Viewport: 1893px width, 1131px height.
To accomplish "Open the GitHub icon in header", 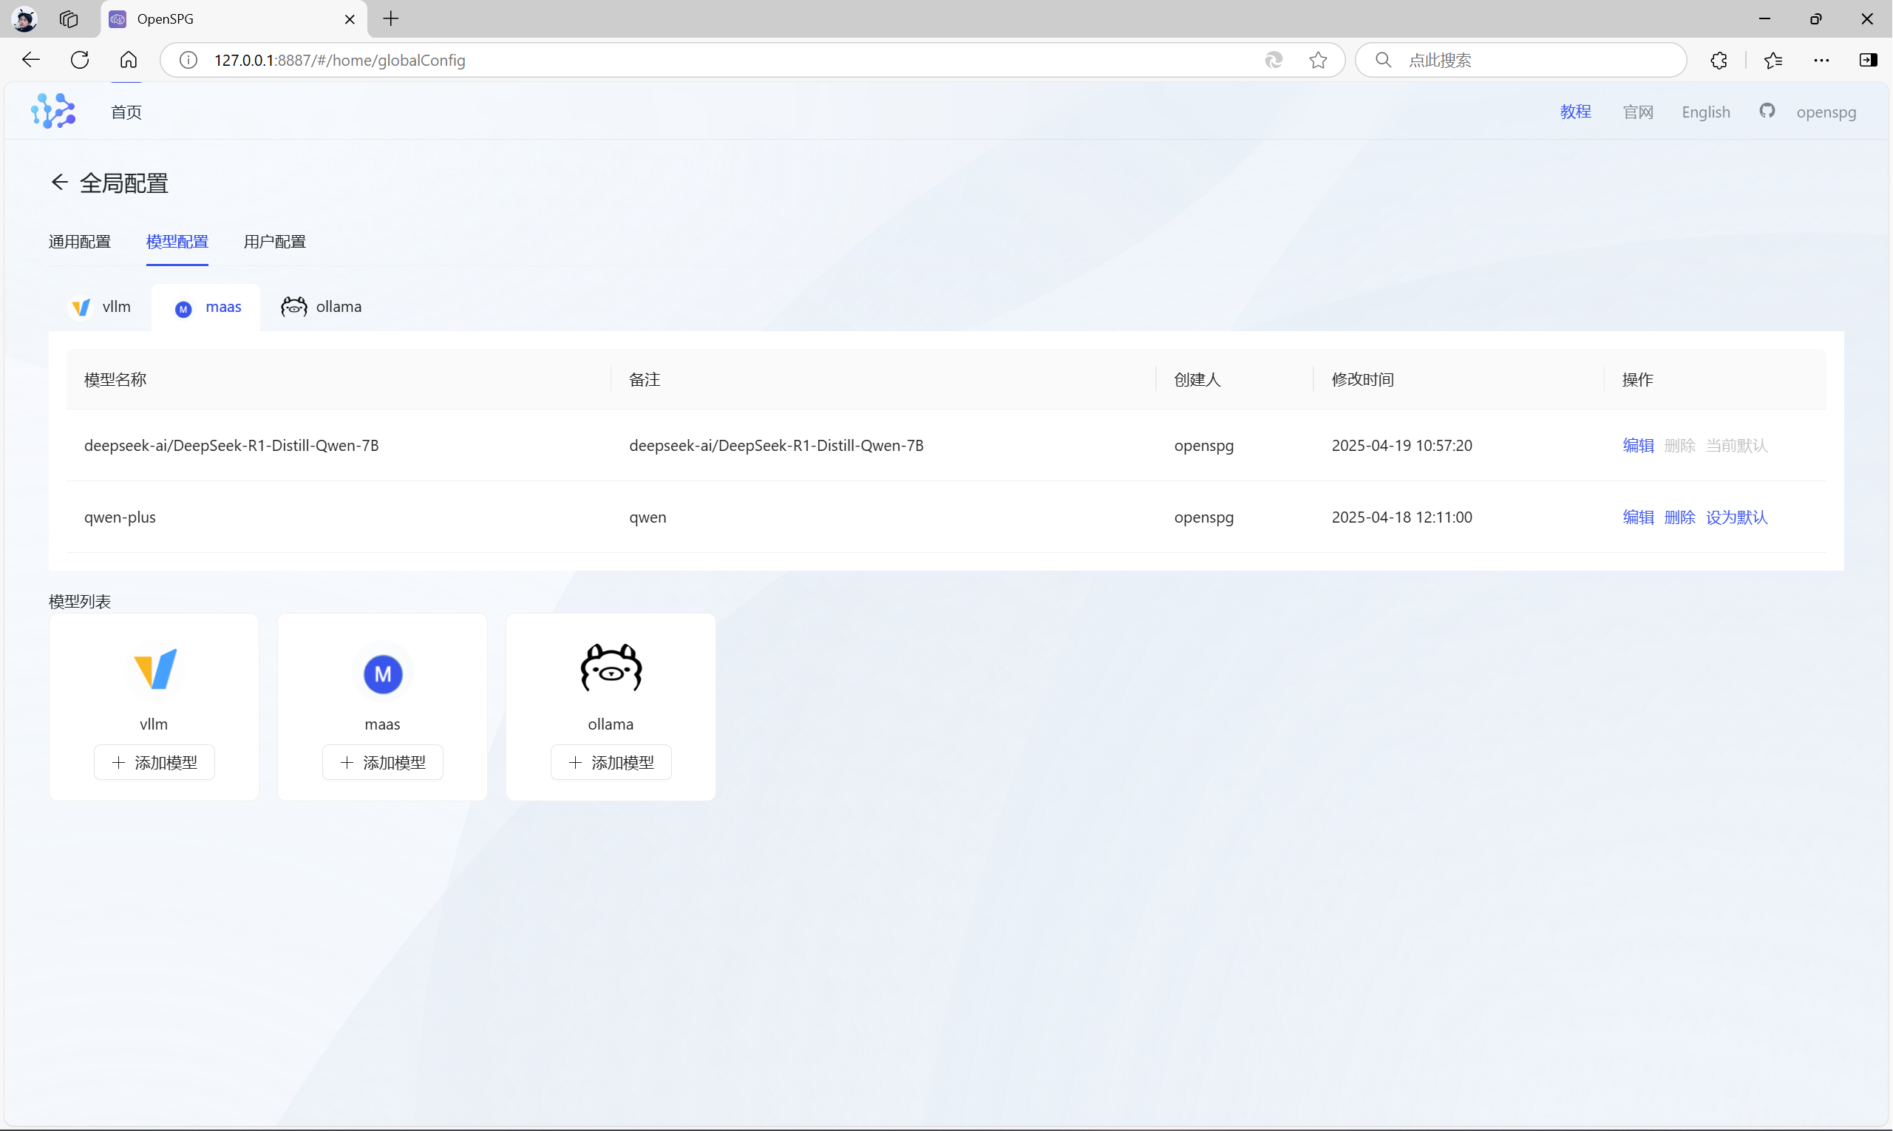I will coord(1767,112).
